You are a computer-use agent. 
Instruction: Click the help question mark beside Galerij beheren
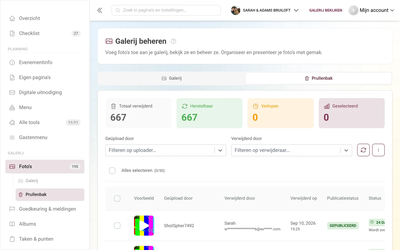point(173,41)
